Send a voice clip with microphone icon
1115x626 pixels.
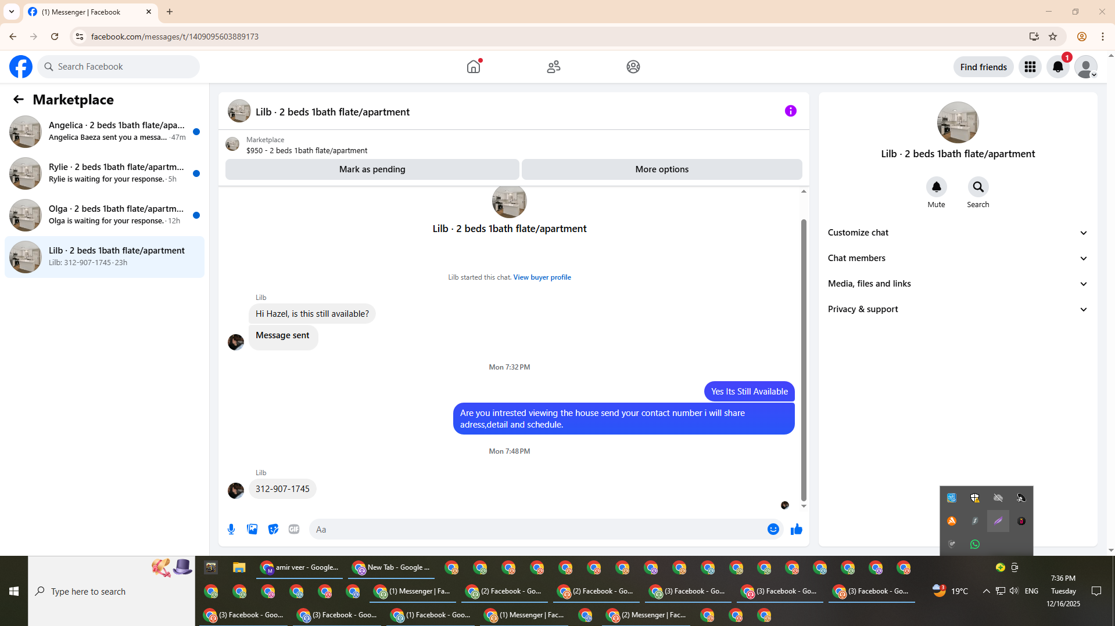pyautogui.click(x=231, y=529)
